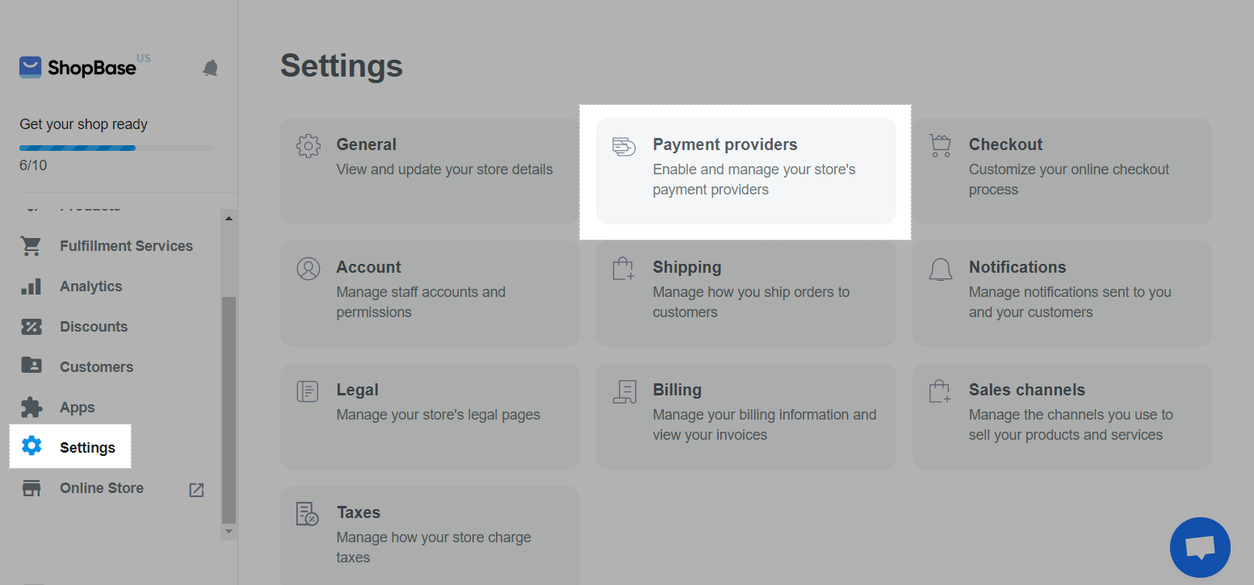Image resolution: width=1254 pixels, height=585 pixels.
Task: Click the Discounts coupon icon
Action: (x=31, y=327)
